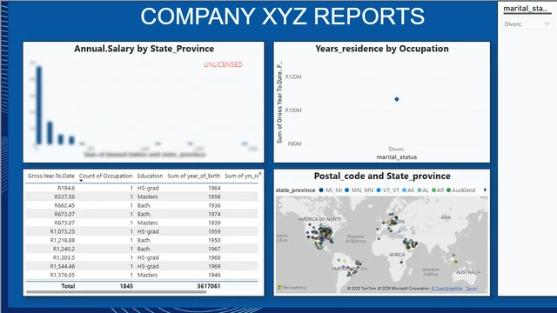Click the marital_status axis label
This screenshot has height=313, width=557.
[397, 156]
